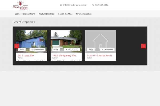Click Sale tag on Lucas Way listing
Screen dimensions: 160x106
tap(22, 50)
